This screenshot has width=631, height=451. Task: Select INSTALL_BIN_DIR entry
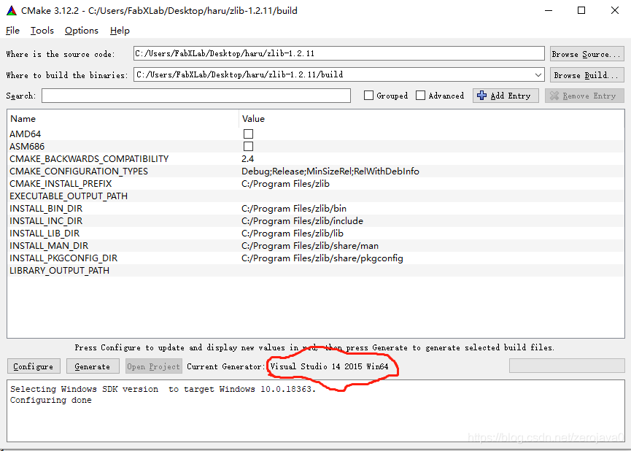click(46, 209)
